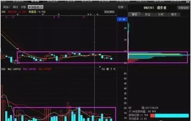Switch to the 报价 tab

[x=135, y=14]
